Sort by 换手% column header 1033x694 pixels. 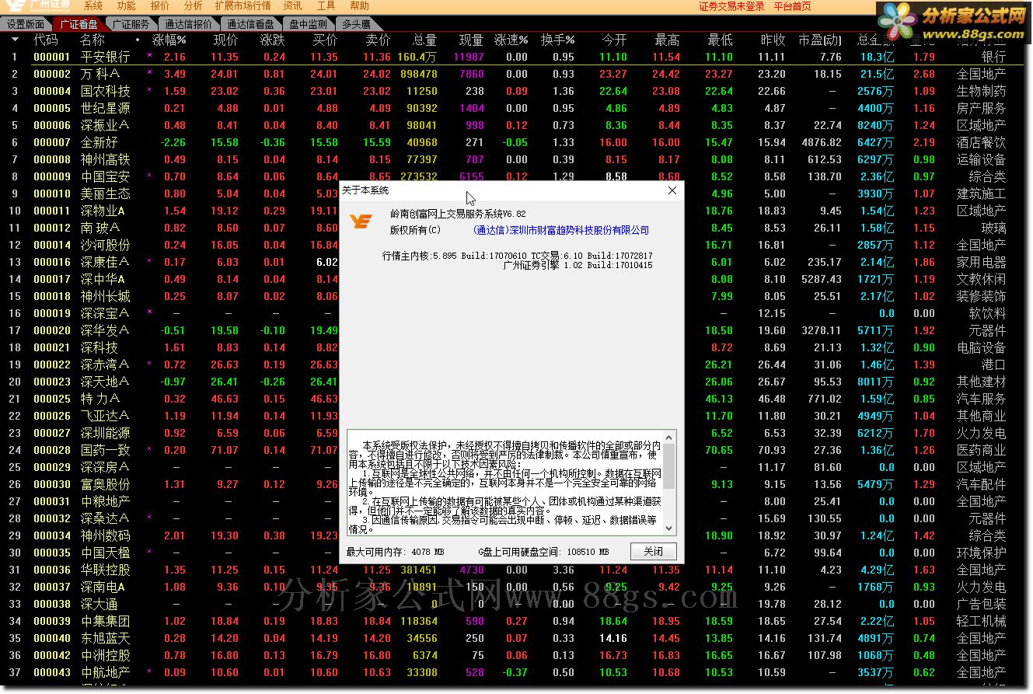click(557, 40)
